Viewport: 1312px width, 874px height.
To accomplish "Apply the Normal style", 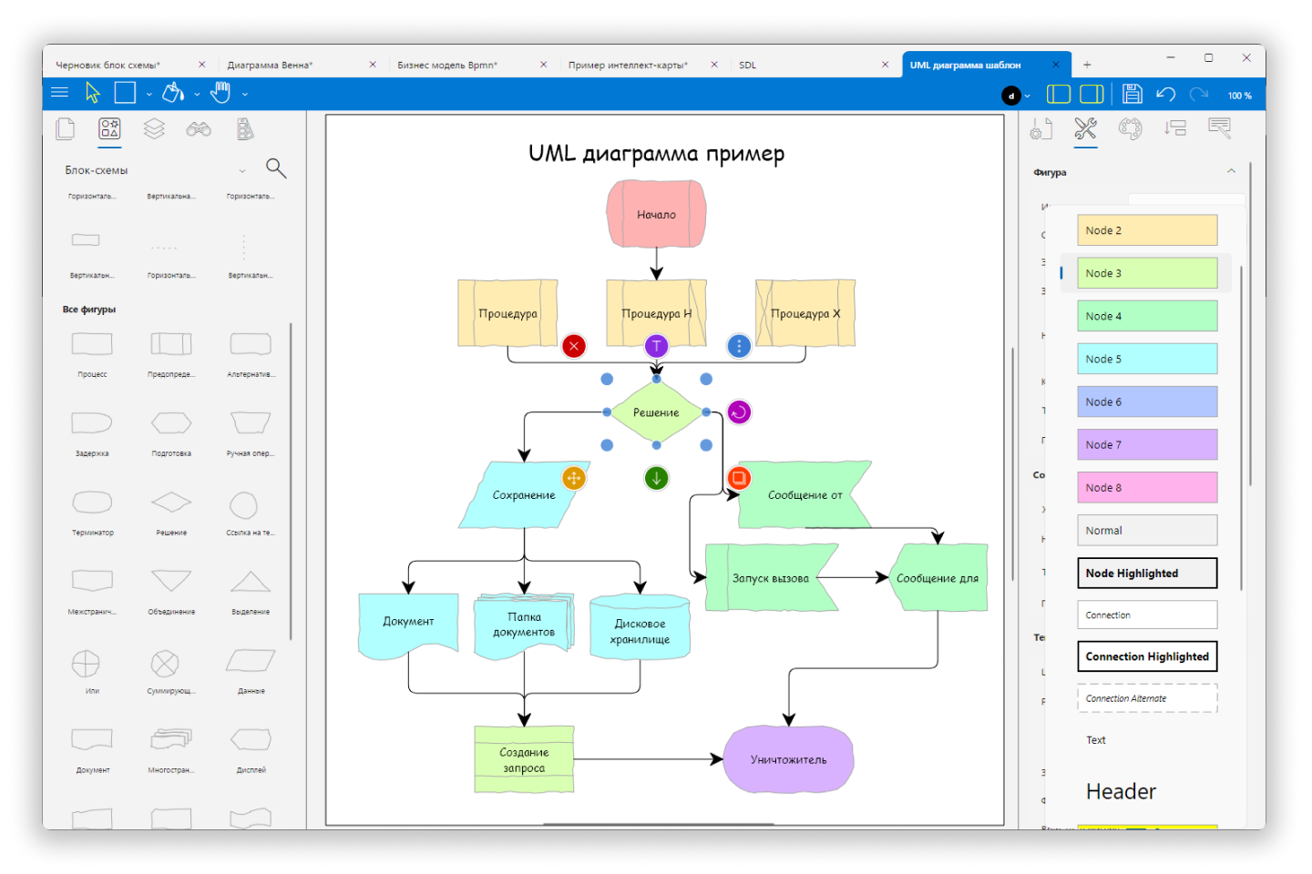I will click(1147, 531).
